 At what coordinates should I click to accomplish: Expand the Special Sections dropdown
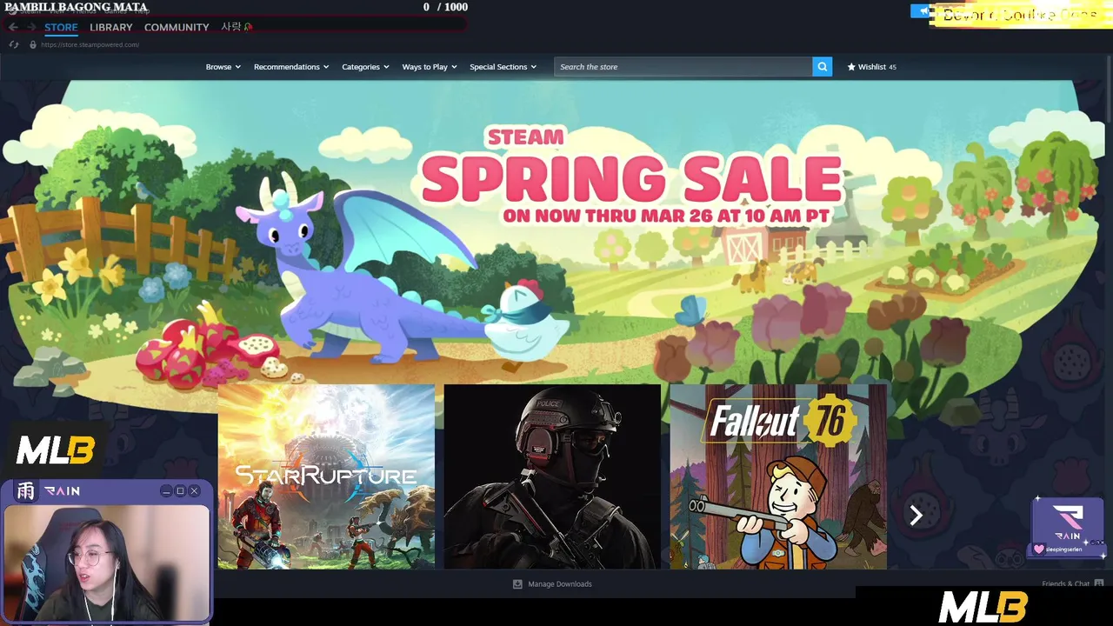(x=503, y=67)
